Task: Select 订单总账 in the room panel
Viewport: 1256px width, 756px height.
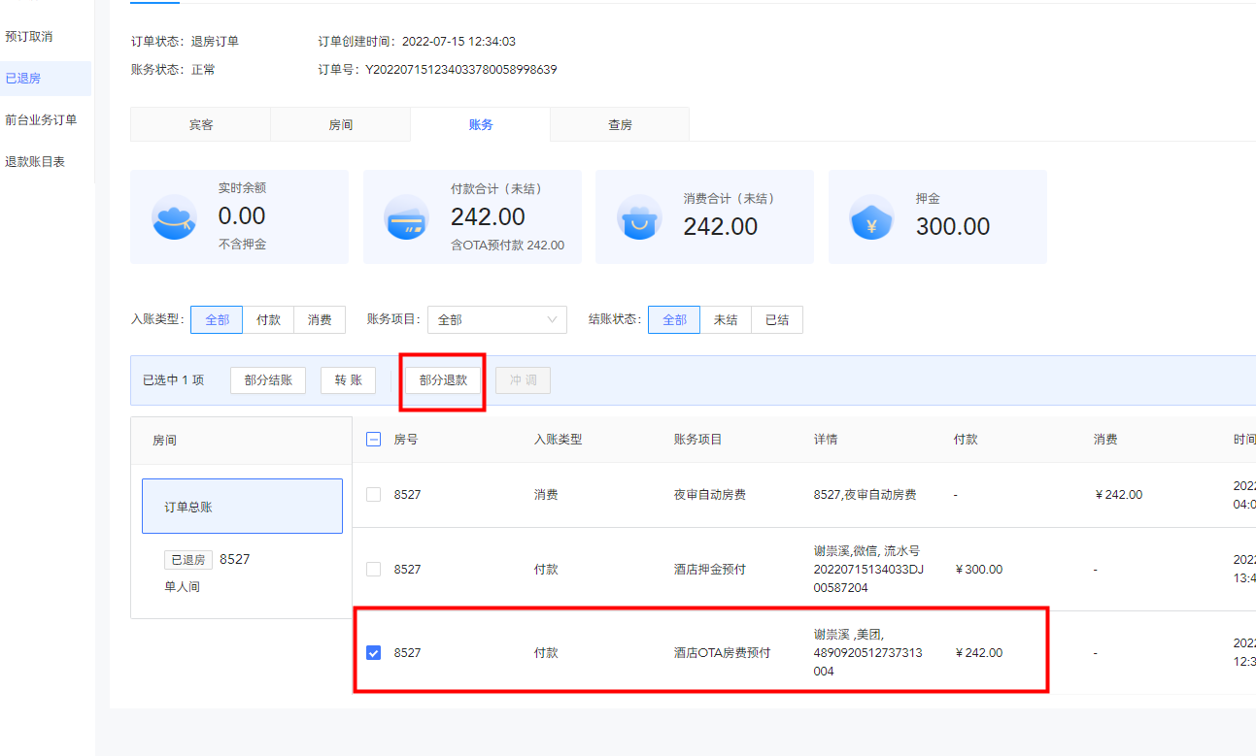Action: point(242,507)
